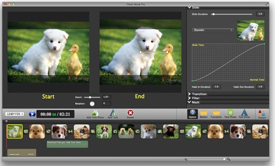Select the beagle puppy thumbnail in timeline
Viewport: 275px width, 166px height.
(x=104, y=131)
